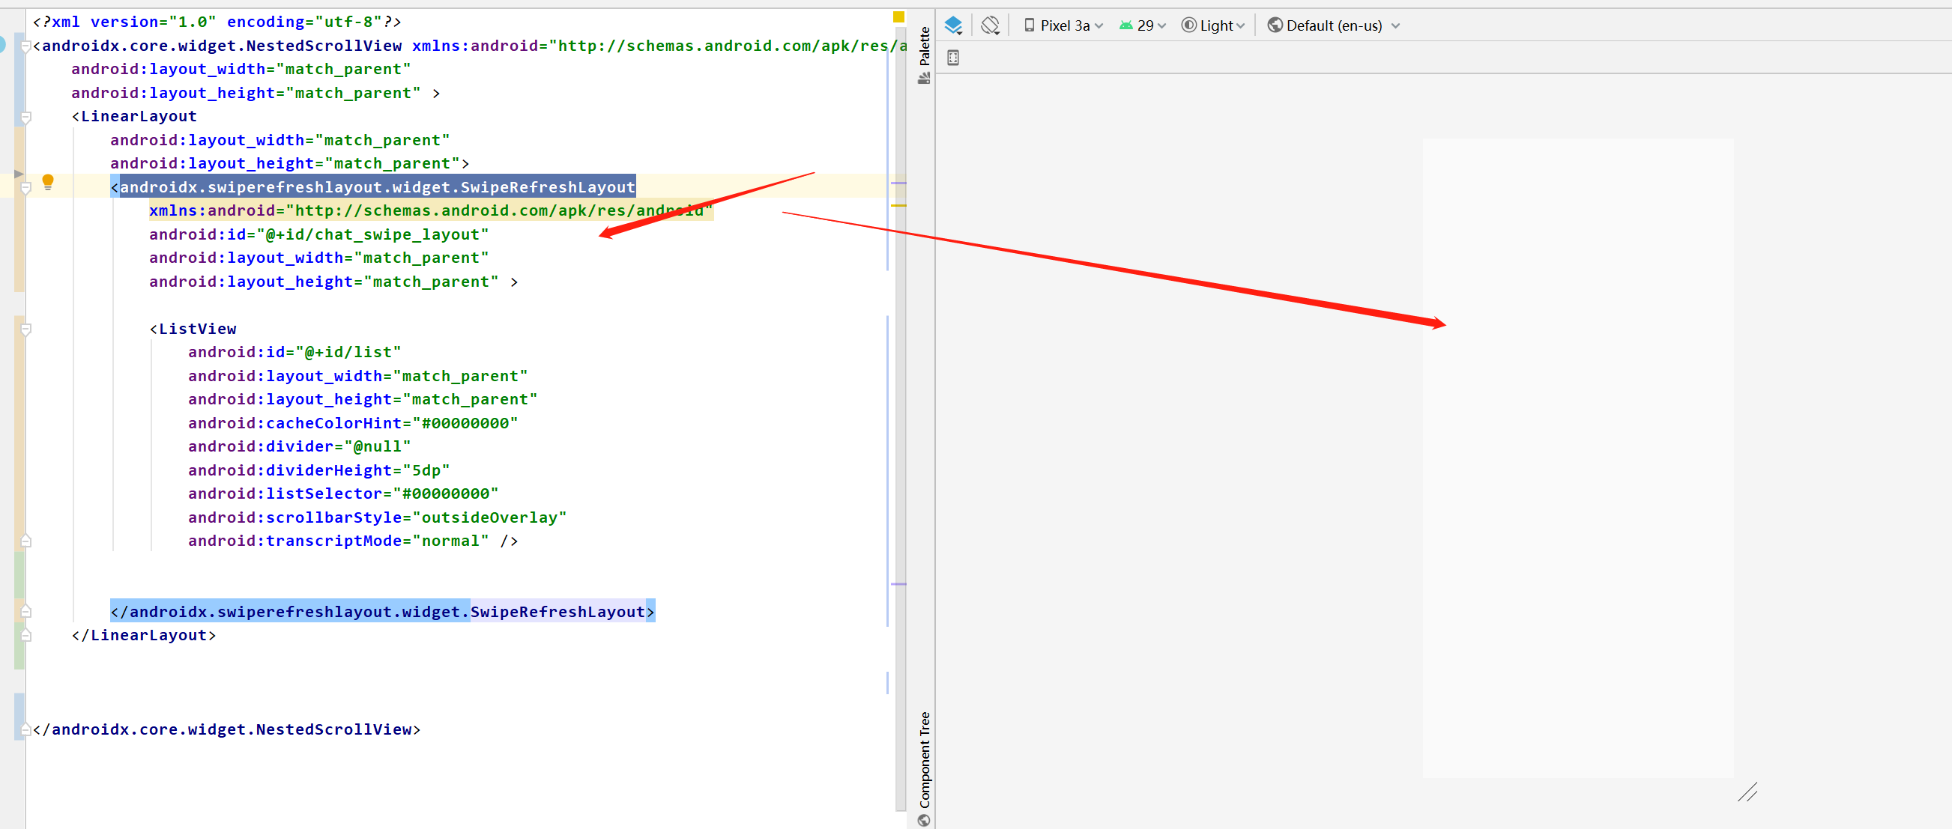Click the theme half-circle icon
Viewport: 1952px width, 829px height.
tap(1189, 25)
